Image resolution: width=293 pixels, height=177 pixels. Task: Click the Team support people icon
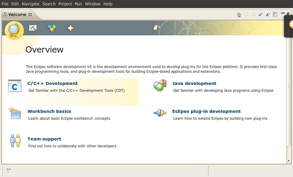15,141
